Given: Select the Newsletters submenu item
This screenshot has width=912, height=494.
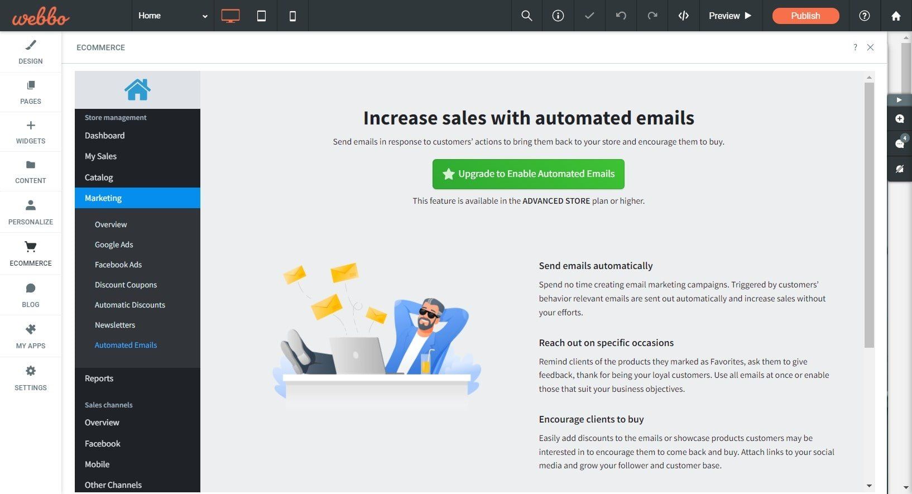Looking at the screenshot, I should click(x=115, y=325).
